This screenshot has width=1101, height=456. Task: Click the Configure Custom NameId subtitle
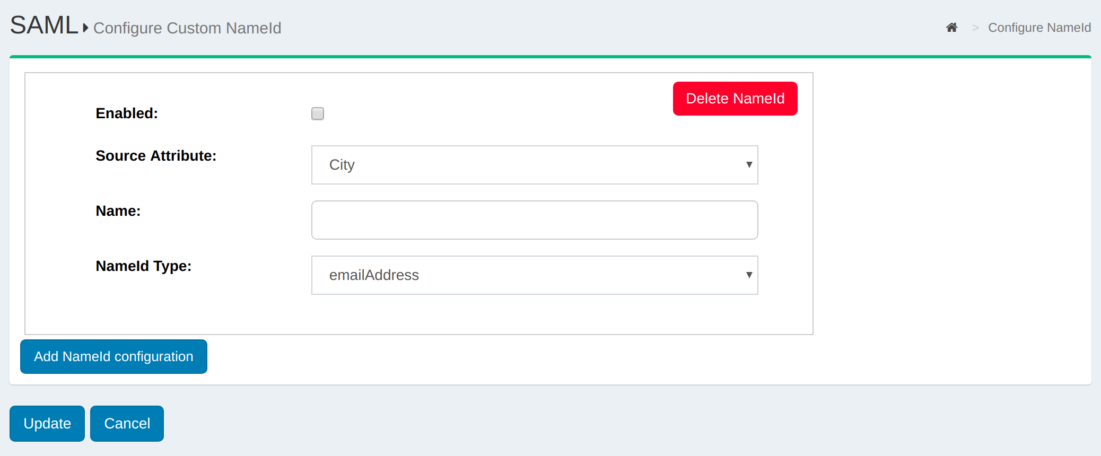click(187, 28)
